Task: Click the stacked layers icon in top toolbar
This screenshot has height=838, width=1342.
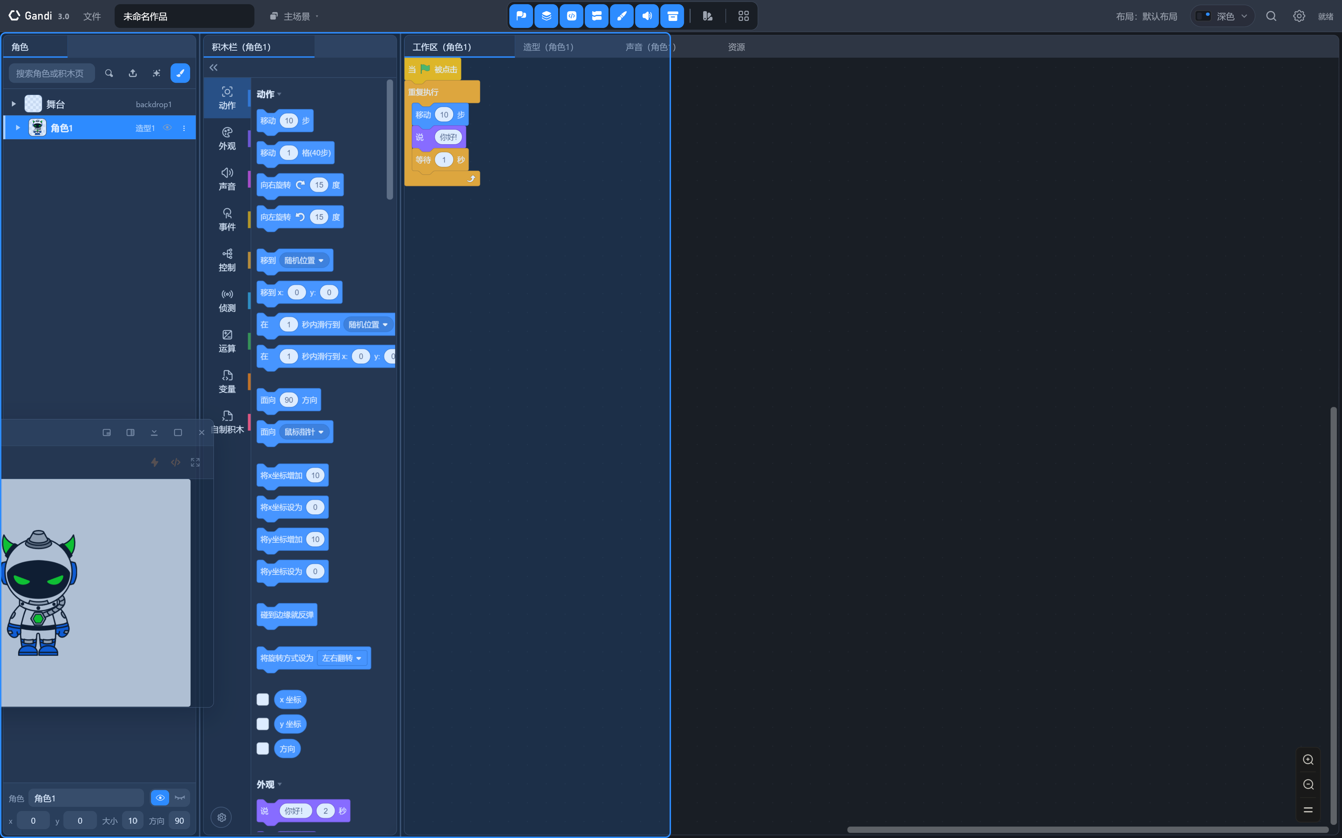Action: pyautogui.click(x=546, y=16)
